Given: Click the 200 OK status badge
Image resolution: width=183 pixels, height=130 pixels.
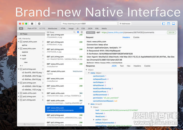Looking at the screenshot, I should pos(172,32).
